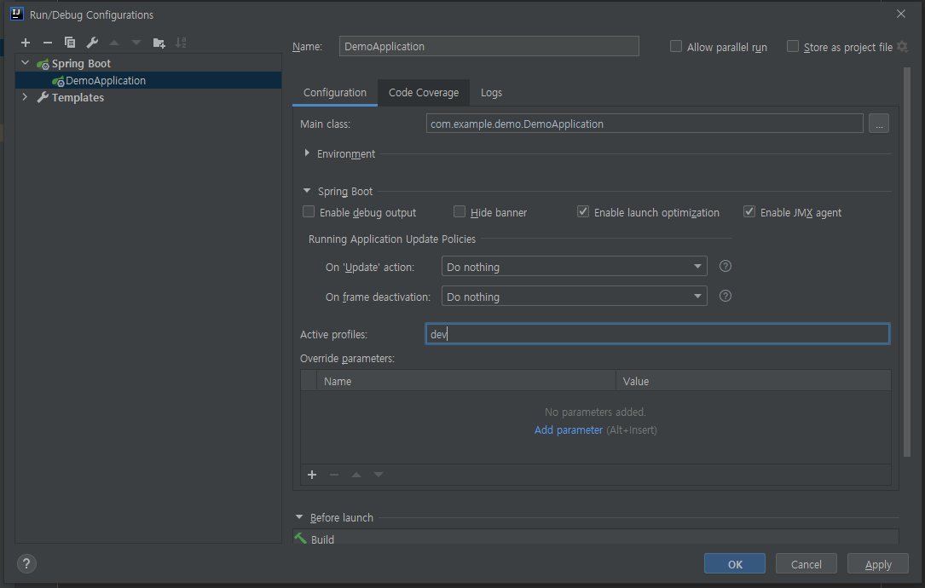
Task: Open dialog help question mark button
Action: pos(26,564)
